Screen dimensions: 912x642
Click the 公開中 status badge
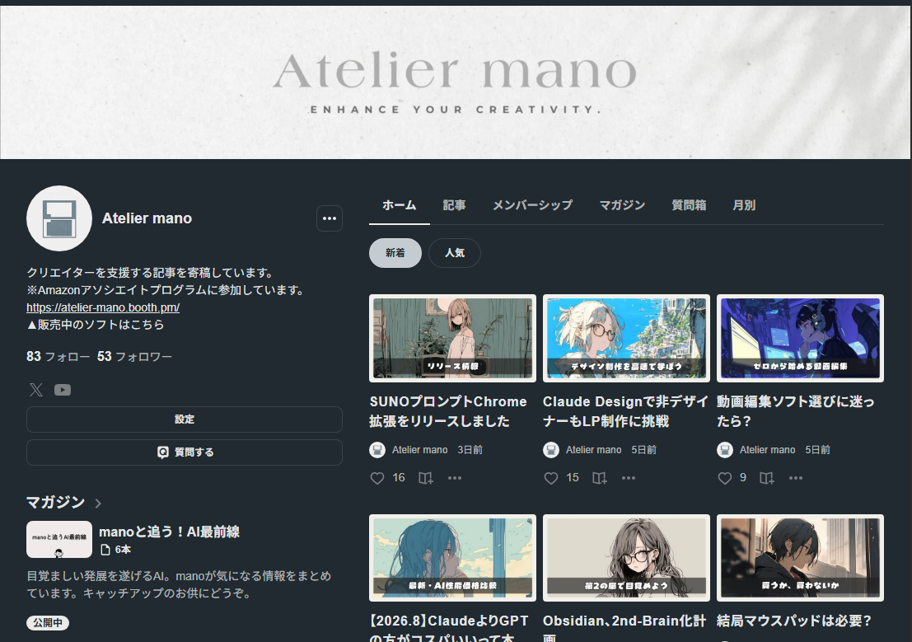48,623
